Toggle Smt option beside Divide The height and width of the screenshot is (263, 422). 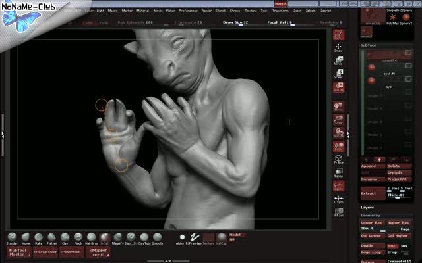click(x=392, y=246)
